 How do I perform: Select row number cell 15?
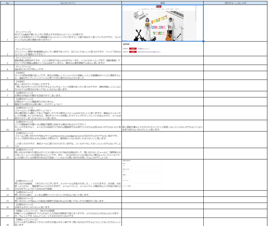7,200
